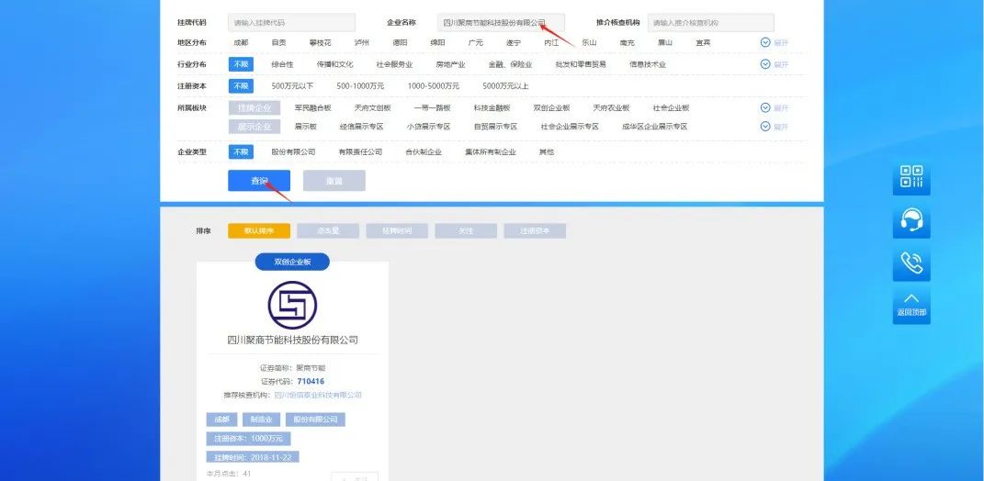Select board 一带一路板
This screenshot has width=984, height=481.
tap(433, 108)
